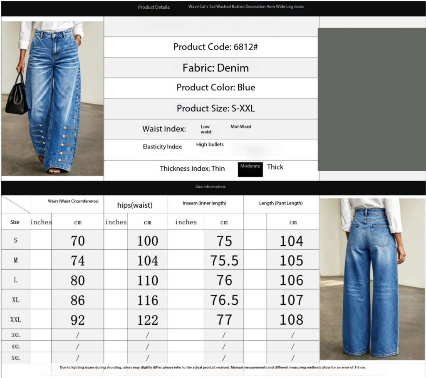Click 'Waist (Waist Circumference)' column header
Viewport: 426px width, 378px height.
(73, 201)
